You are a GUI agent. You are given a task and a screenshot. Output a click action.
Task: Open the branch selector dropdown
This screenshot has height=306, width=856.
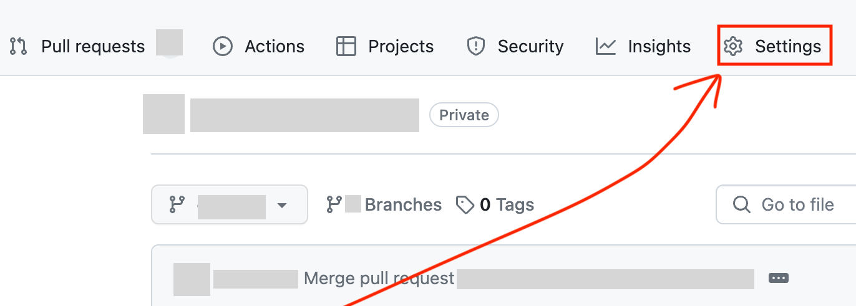(x=229, y=204)
